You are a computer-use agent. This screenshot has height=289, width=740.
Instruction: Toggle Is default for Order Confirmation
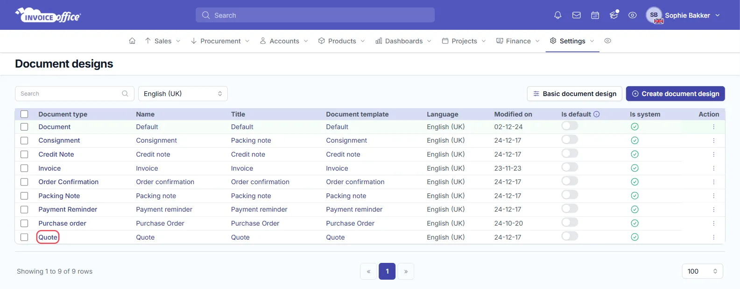point(570,181)
